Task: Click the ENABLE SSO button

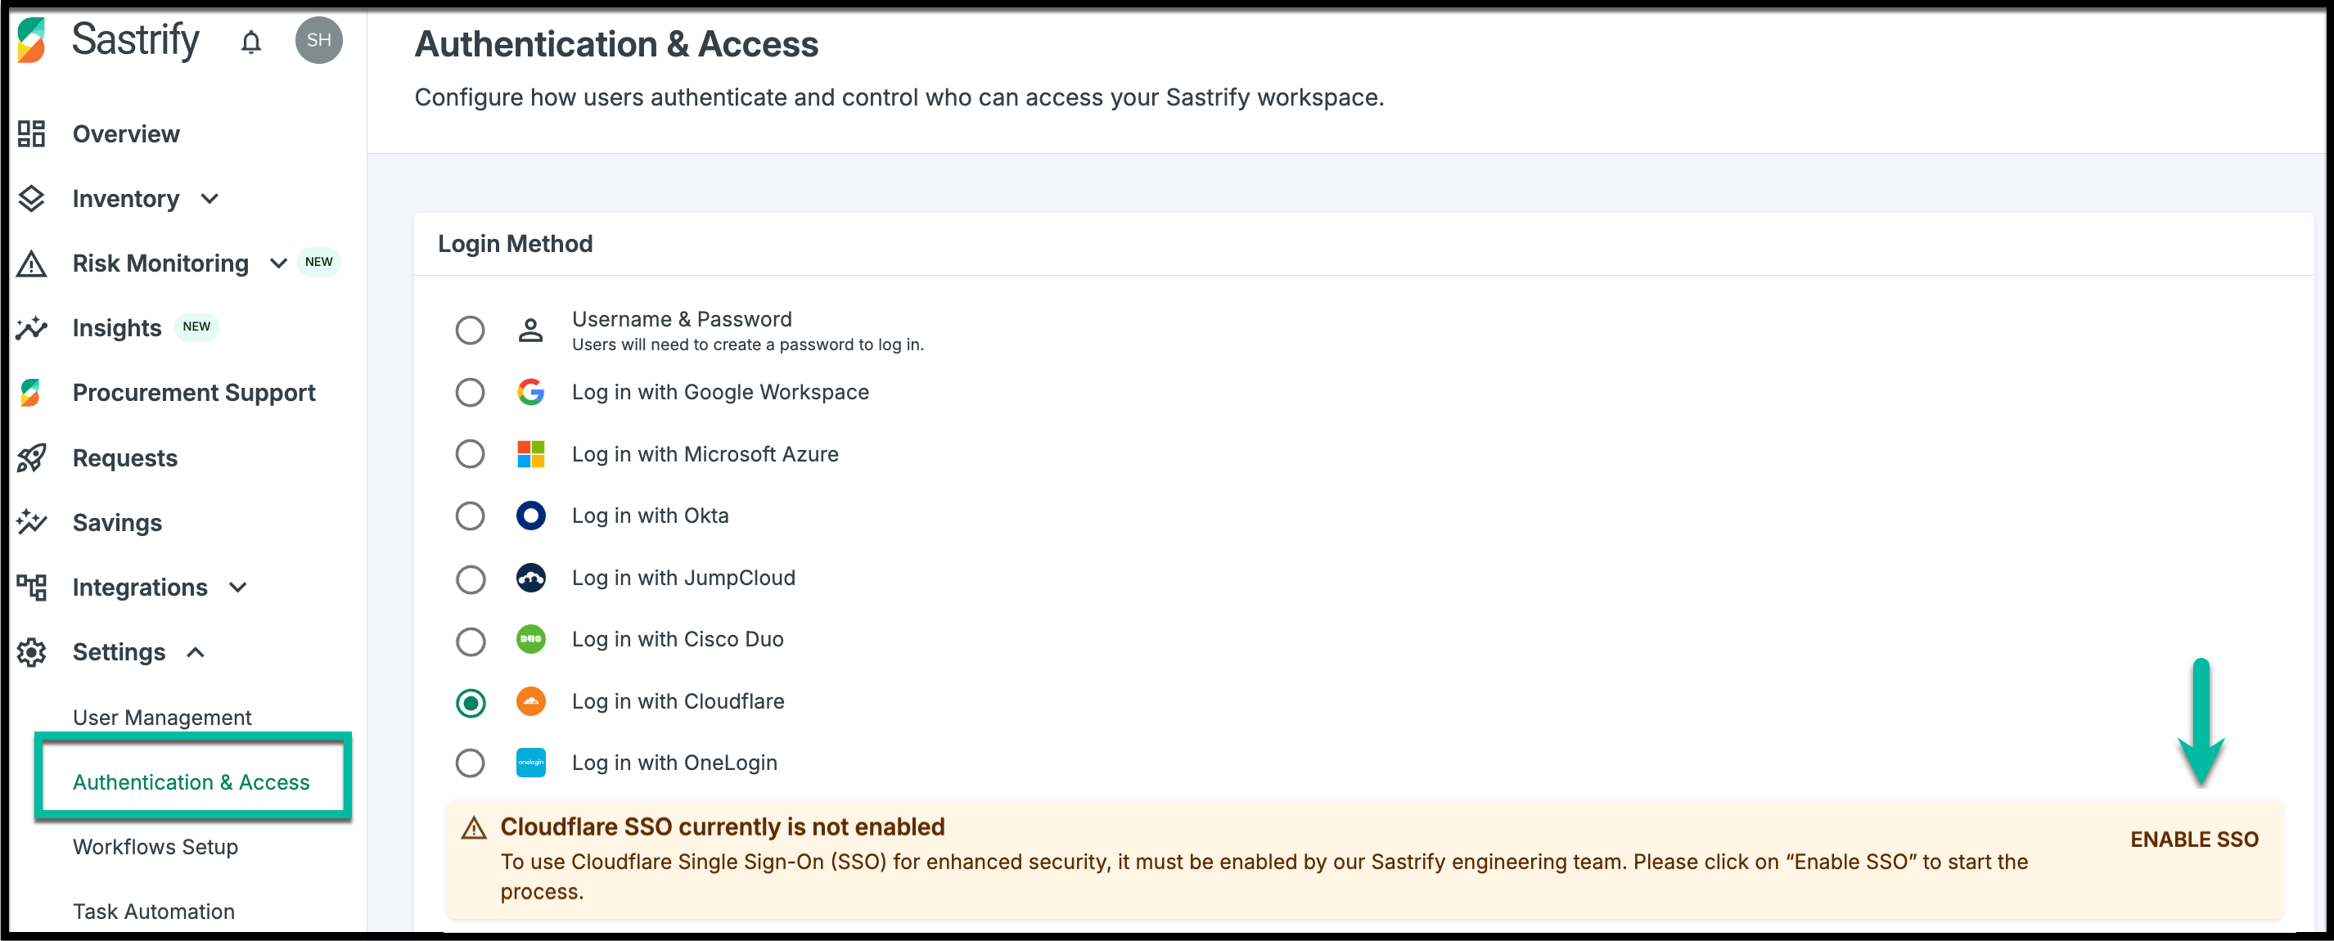Action: [2192, 840]
